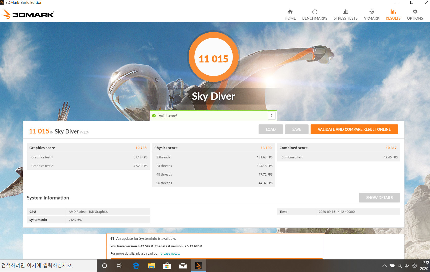
Task: Click the Sky Diver title banner
Action: (x=214, y=96)
